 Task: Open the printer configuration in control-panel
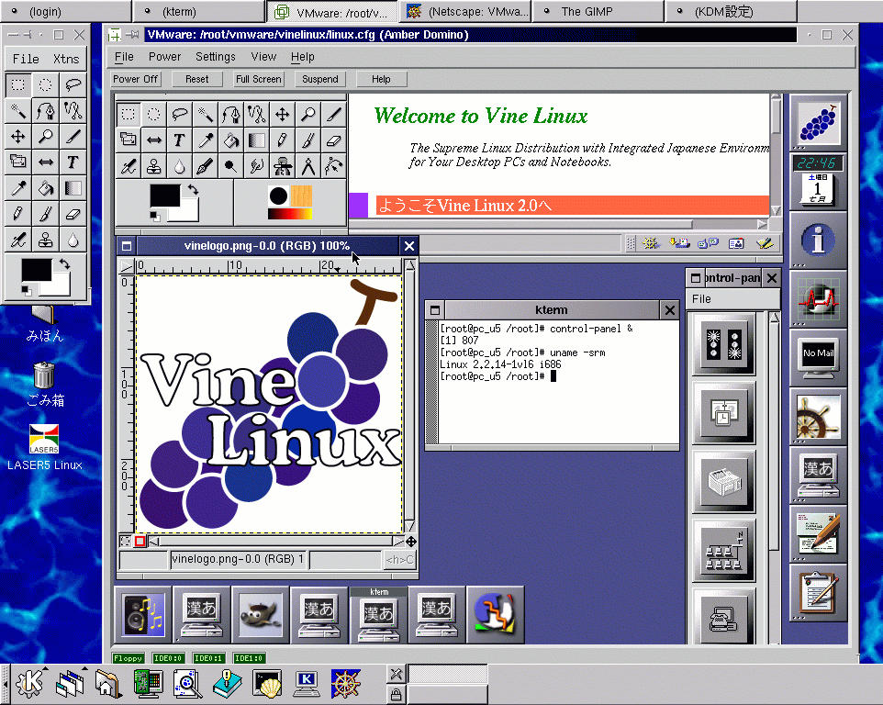coord(723,482)
